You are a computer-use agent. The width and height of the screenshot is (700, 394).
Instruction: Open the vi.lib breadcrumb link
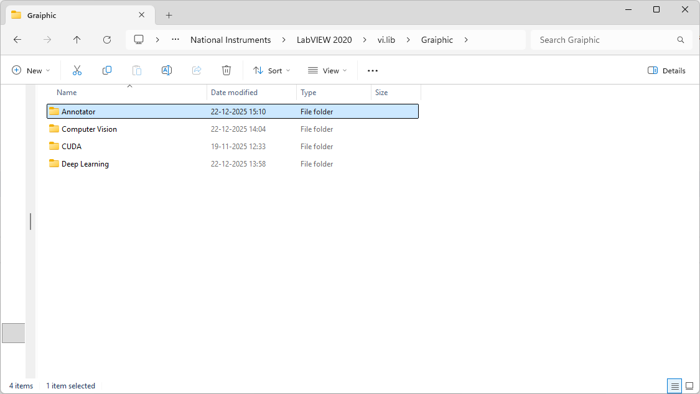tap(386, 39)
